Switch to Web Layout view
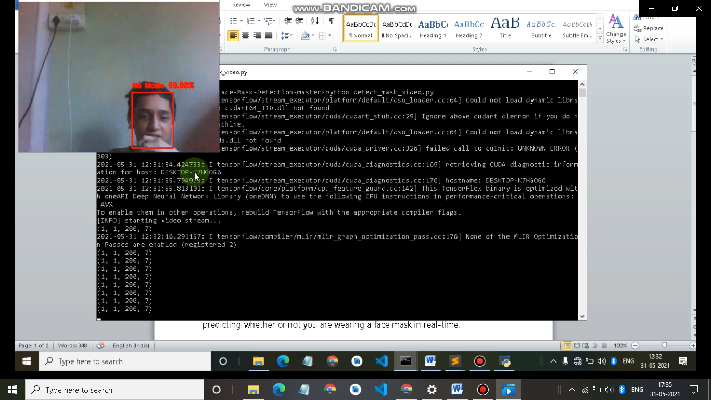The height and width of the screenshot is (400, 711). (x=586, y=345)
